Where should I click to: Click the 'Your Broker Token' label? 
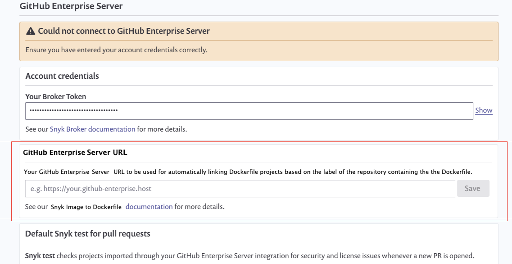[56, 96]
